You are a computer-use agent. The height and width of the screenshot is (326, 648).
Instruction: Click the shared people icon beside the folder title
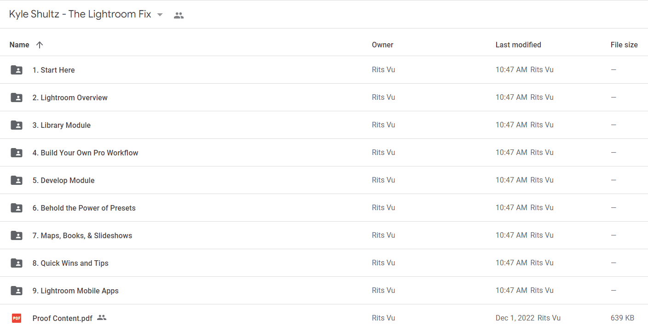click(179, 15)
